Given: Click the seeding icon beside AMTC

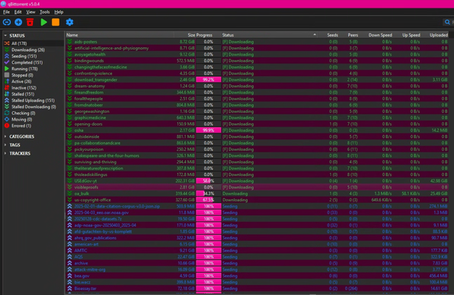Looking at the screenshot, I should [x=69, y=250].
